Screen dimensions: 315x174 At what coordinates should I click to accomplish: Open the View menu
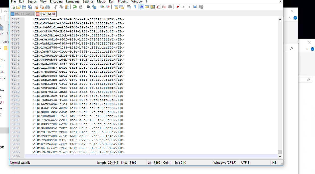43,2
